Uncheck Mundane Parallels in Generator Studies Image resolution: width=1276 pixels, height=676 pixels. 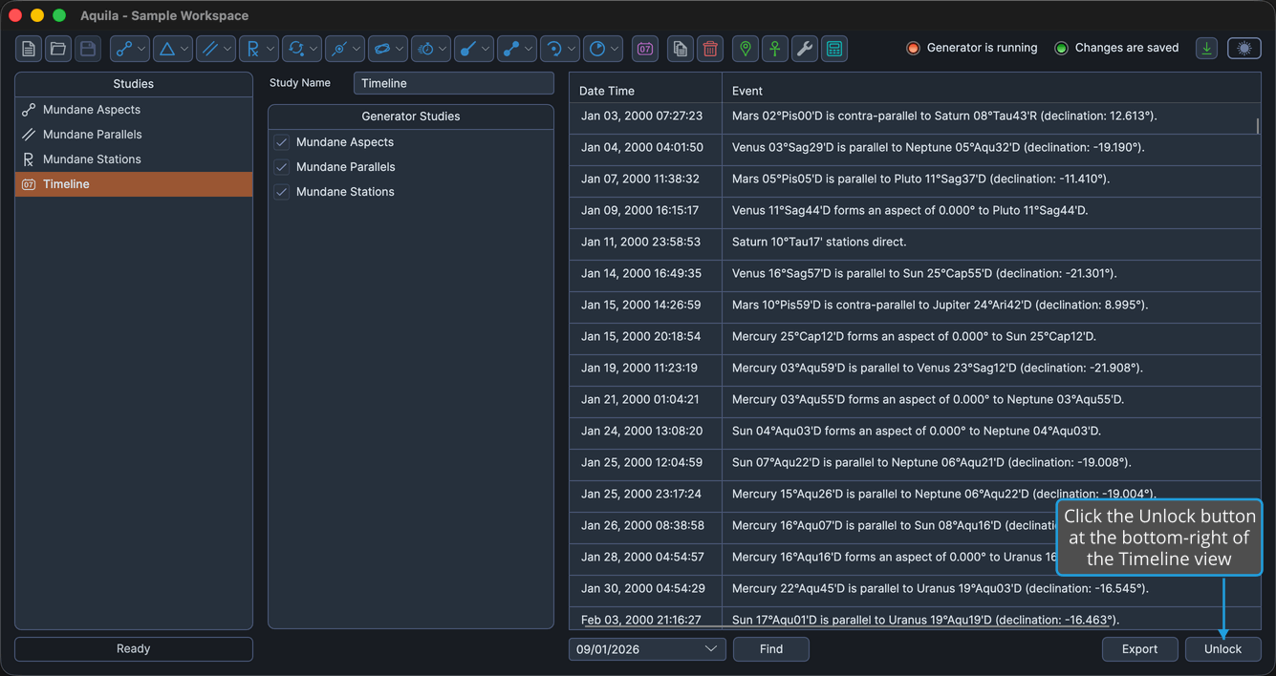coord(282,167)
